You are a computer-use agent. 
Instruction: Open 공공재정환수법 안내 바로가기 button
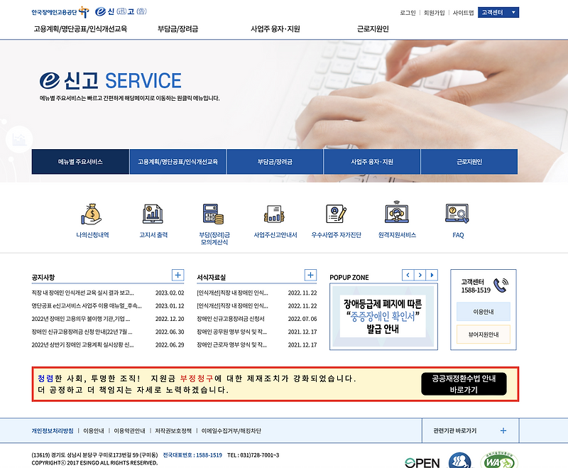pos(464,384)
